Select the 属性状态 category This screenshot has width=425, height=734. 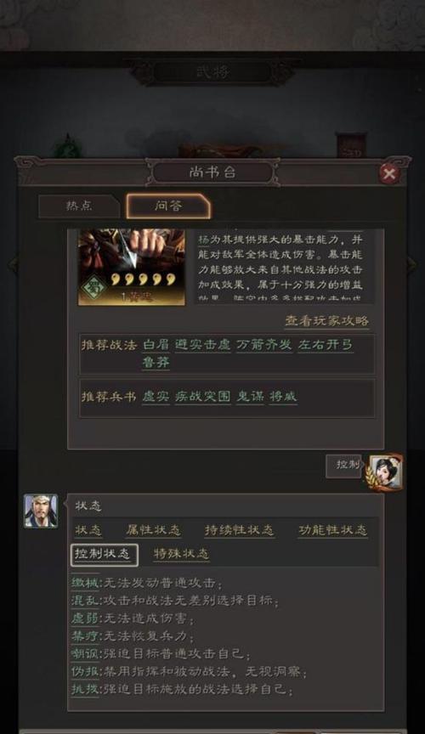tap(153, 530)
